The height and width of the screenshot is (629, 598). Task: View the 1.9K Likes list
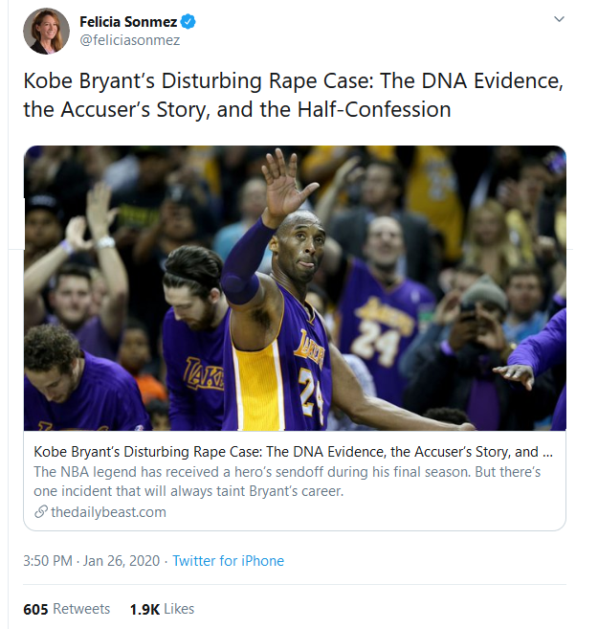[x=162, y=609]
